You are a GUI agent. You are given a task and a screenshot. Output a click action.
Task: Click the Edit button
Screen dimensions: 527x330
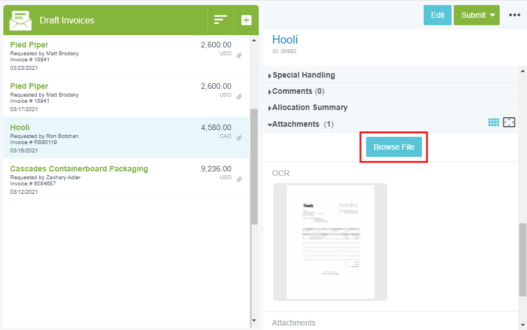[x=438, y=15]
